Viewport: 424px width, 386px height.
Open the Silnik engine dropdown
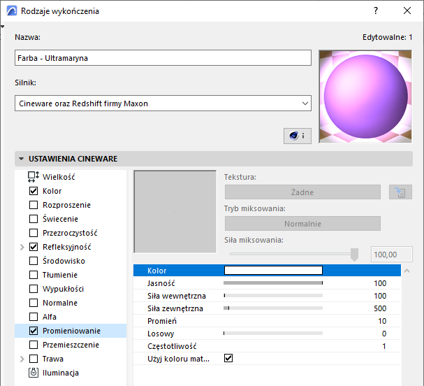[x=163, y=103]
